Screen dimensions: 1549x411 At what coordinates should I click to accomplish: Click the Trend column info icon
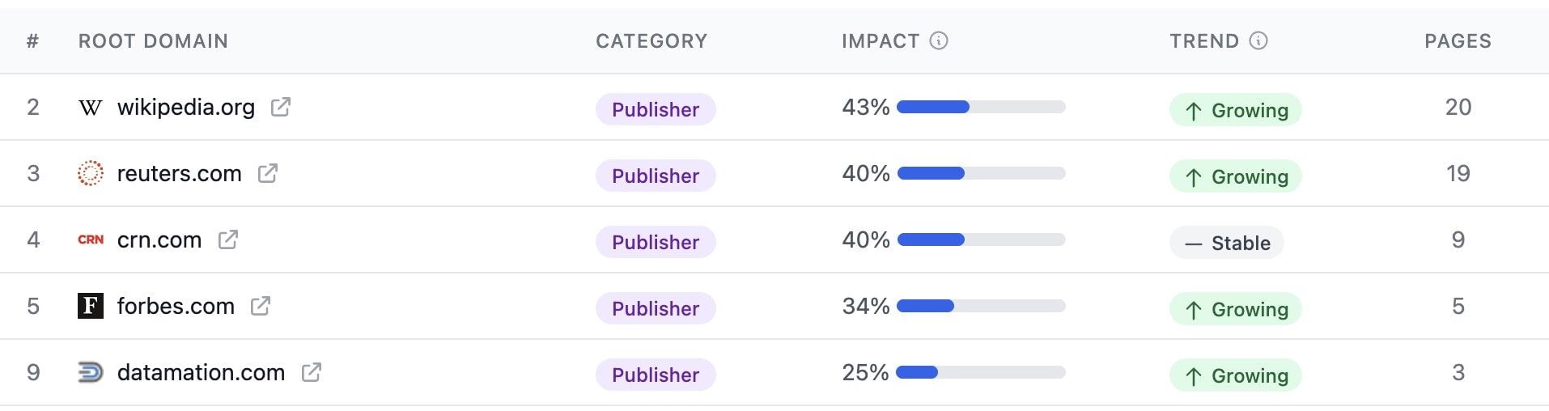coord(1258,40)
